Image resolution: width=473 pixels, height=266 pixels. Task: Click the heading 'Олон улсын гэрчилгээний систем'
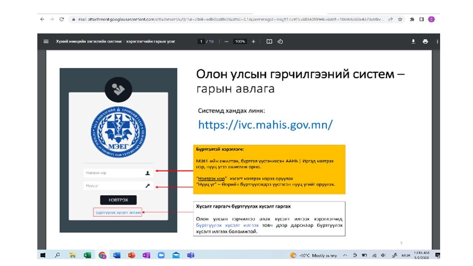tap(295, 74)
